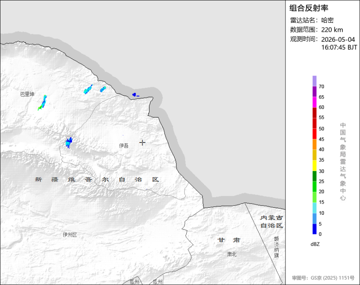
Task: Click the 20 value on the scale
Action: (321, 192)
